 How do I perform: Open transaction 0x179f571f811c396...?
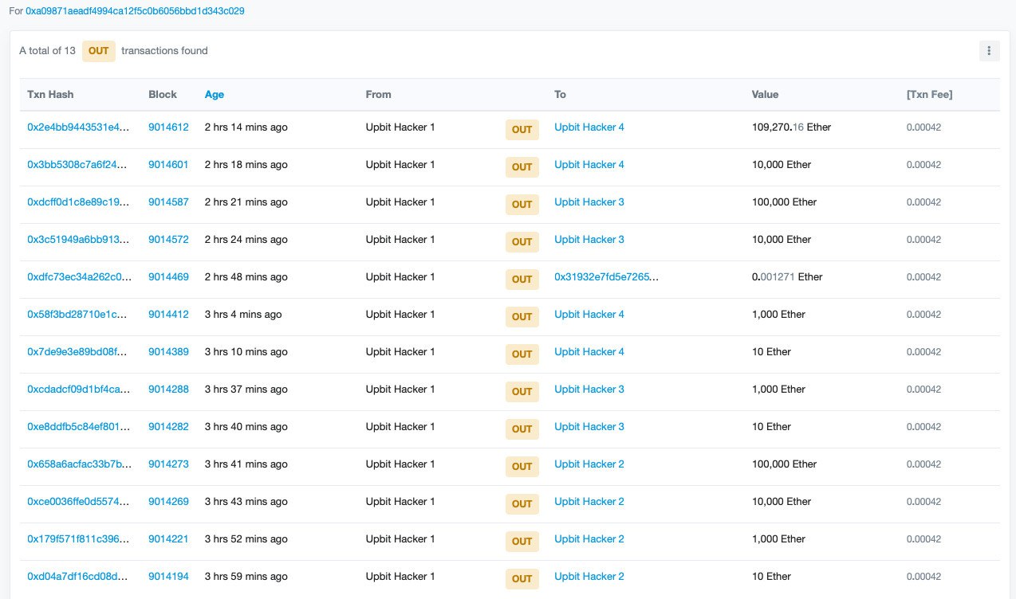pos(77,538)
